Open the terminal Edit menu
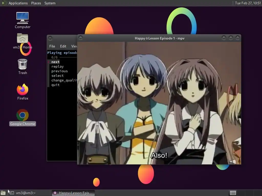 [63, 46]
